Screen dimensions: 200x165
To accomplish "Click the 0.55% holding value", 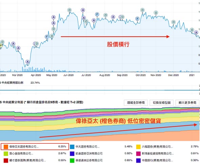I will coord(62,160).
